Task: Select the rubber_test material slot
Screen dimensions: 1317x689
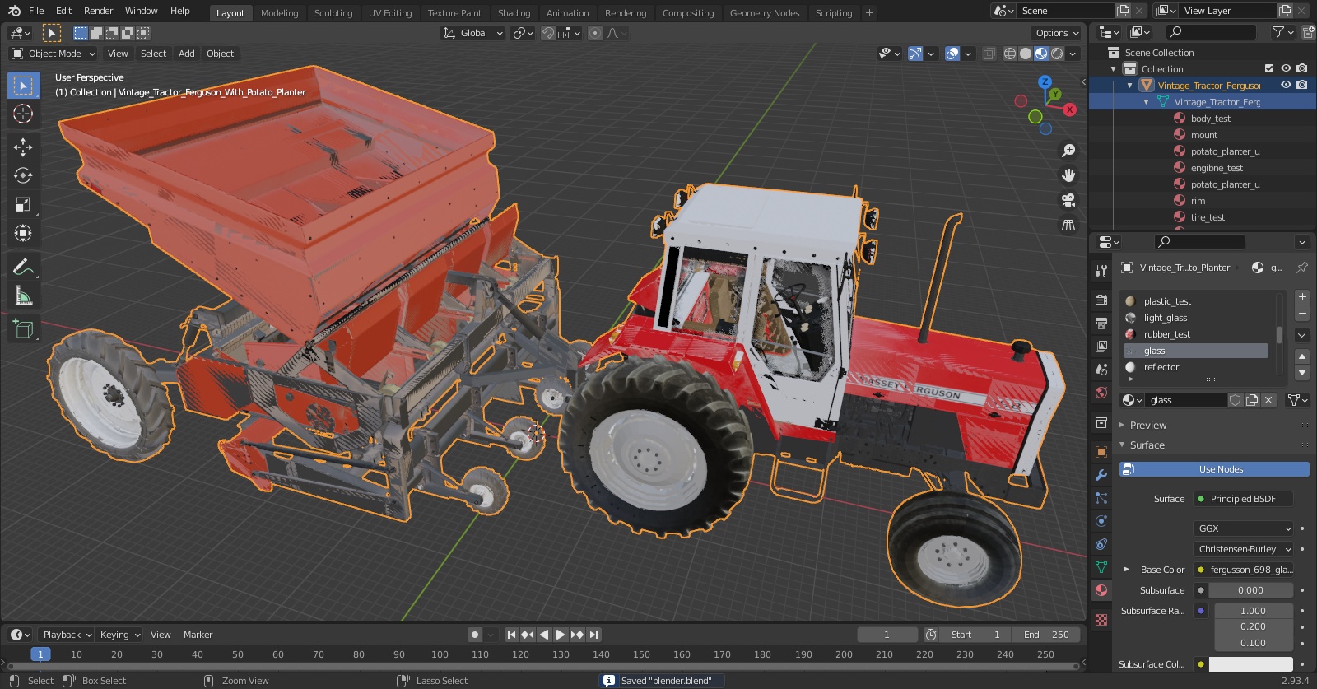Action: [x=1195, y=334]
